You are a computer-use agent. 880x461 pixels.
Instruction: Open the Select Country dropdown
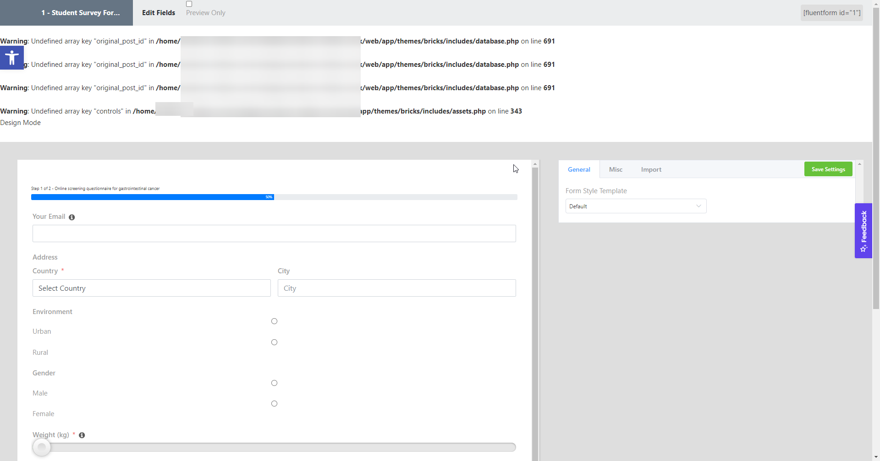coord(151,288)
